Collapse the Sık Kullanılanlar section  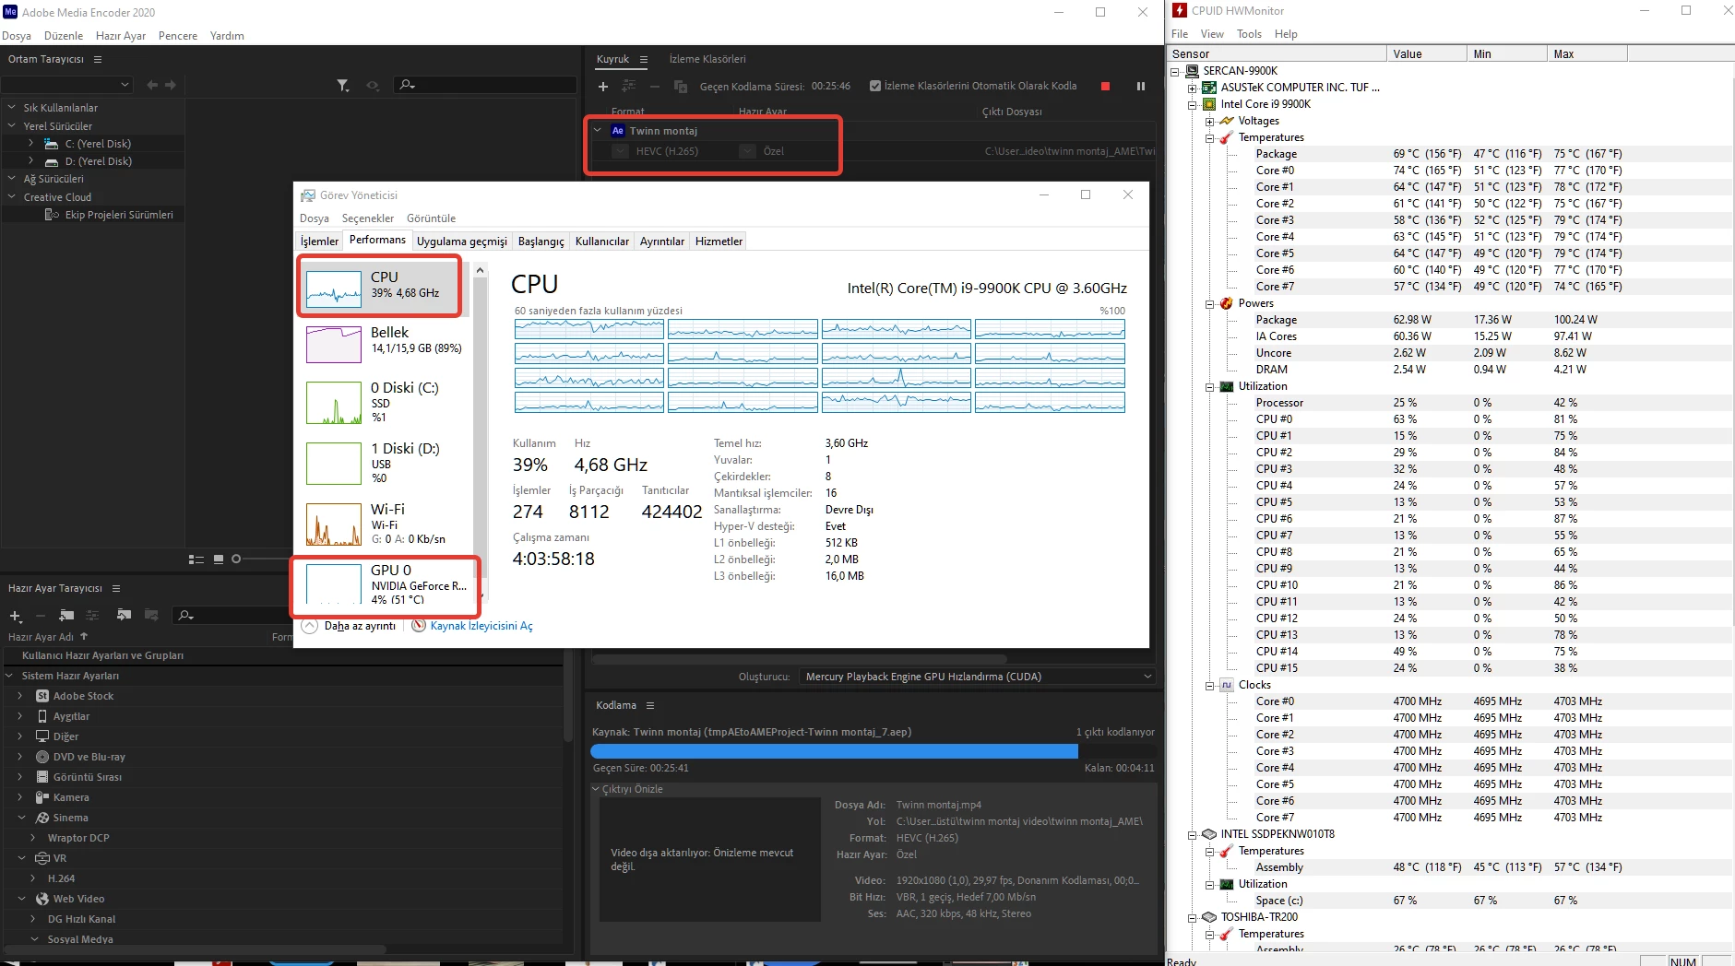click(x=12, y=108)
